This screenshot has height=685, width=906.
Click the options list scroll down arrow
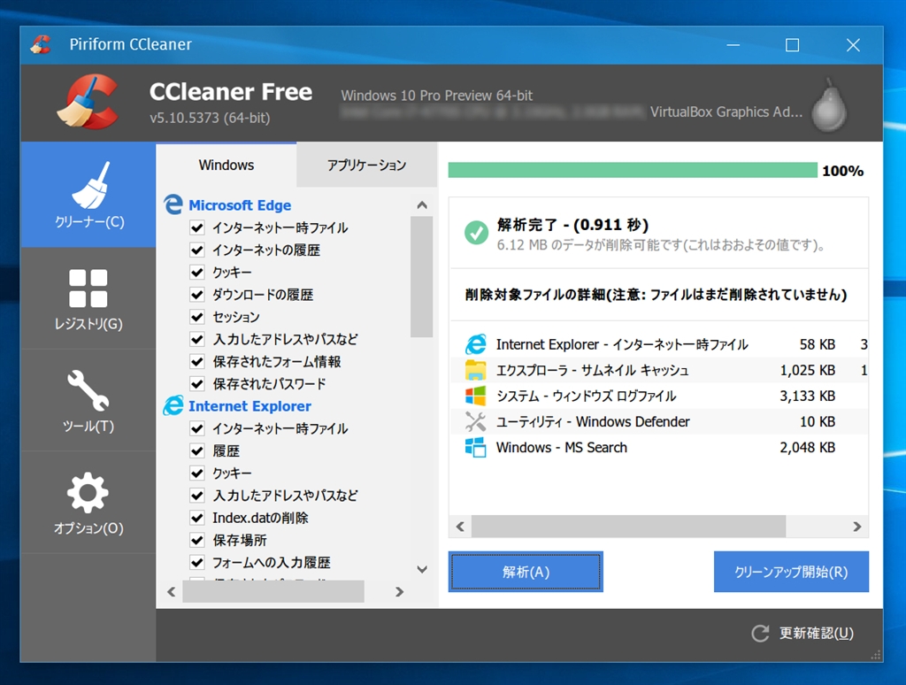click(422, 569)
